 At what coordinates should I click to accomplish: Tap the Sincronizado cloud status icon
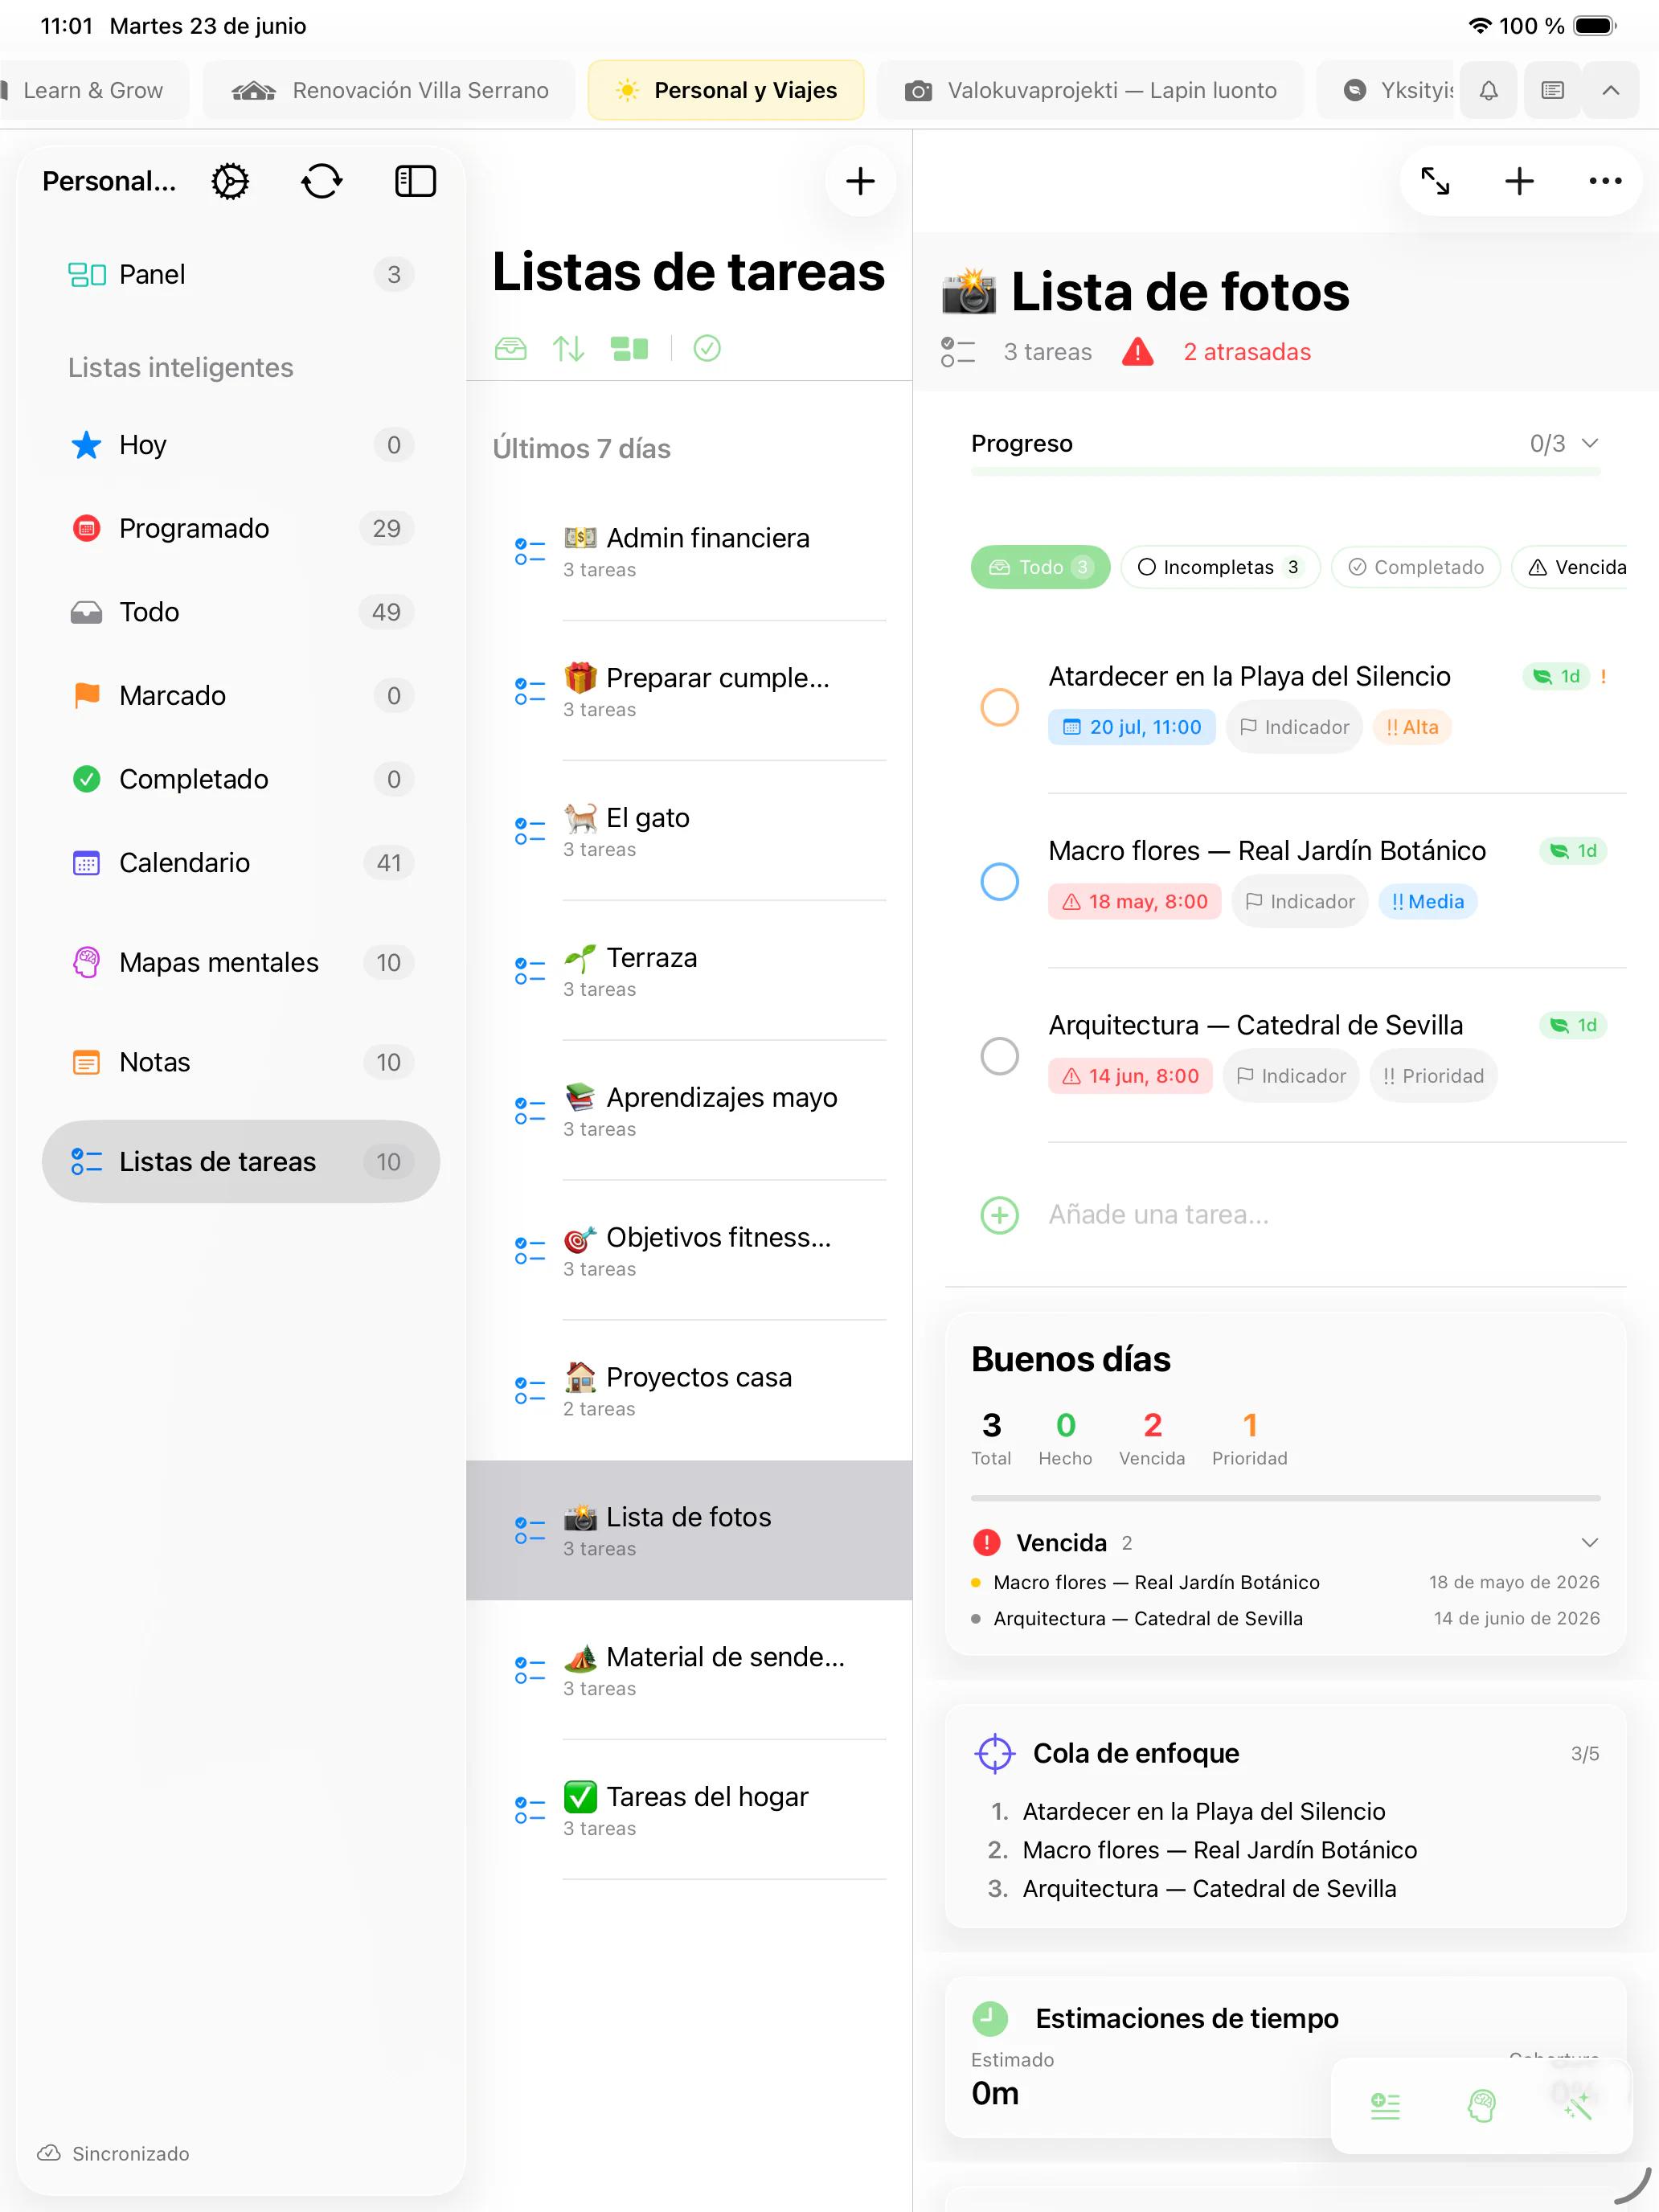click(49, 2153)
